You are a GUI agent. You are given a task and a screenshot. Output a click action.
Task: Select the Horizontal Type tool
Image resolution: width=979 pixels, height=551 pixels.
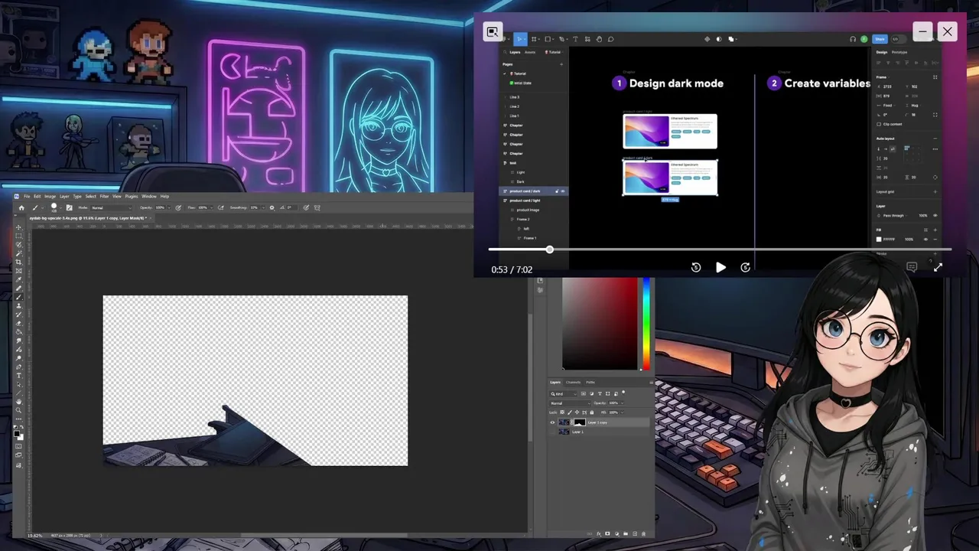click(x=20, y=375)
